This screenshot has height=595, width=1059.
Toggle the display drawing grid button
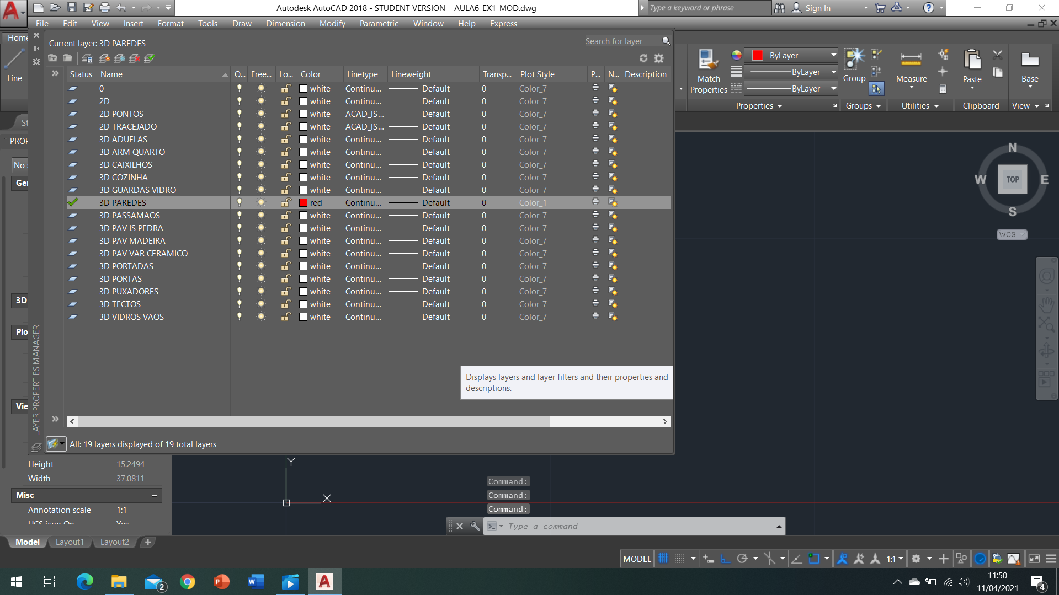pyautogui.click(x=663, y=559)
